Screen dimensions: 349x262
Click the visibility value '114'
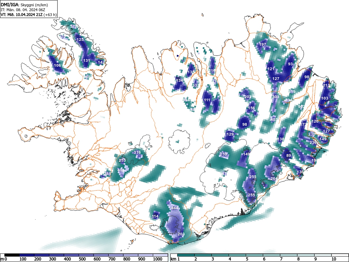coord(155,216)
